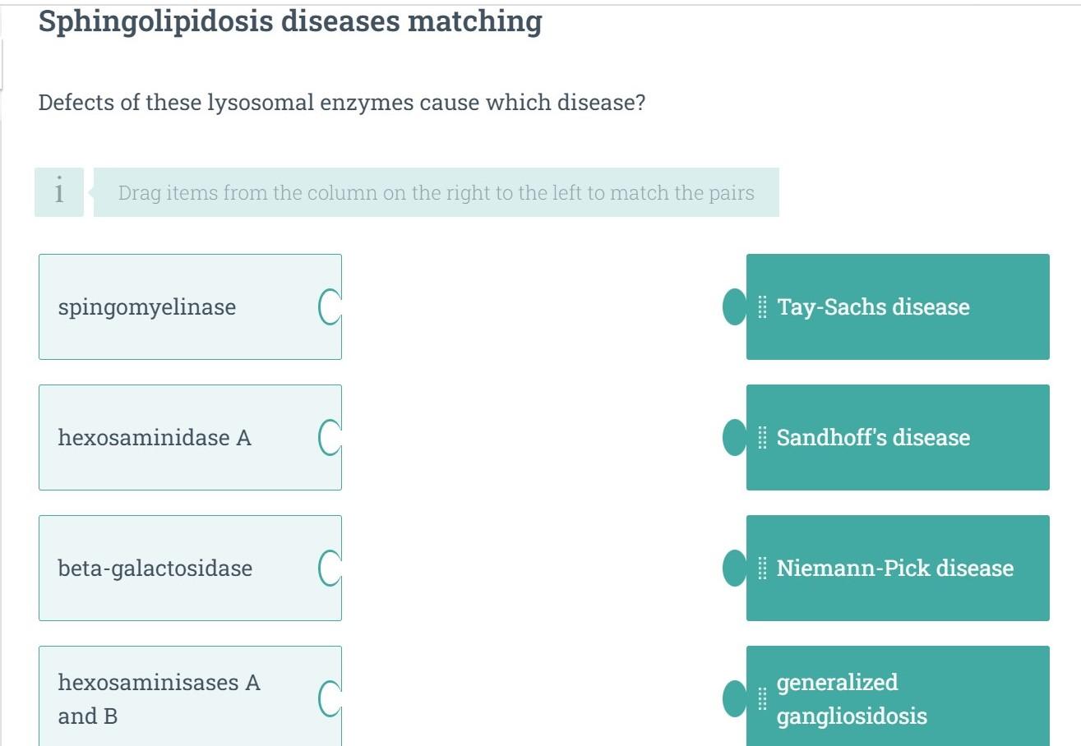The width and height of the screenshot is (1081, 746).
Task: Click the grip icon on generalized gangliosidosis item
Action: tap(761, 699)
